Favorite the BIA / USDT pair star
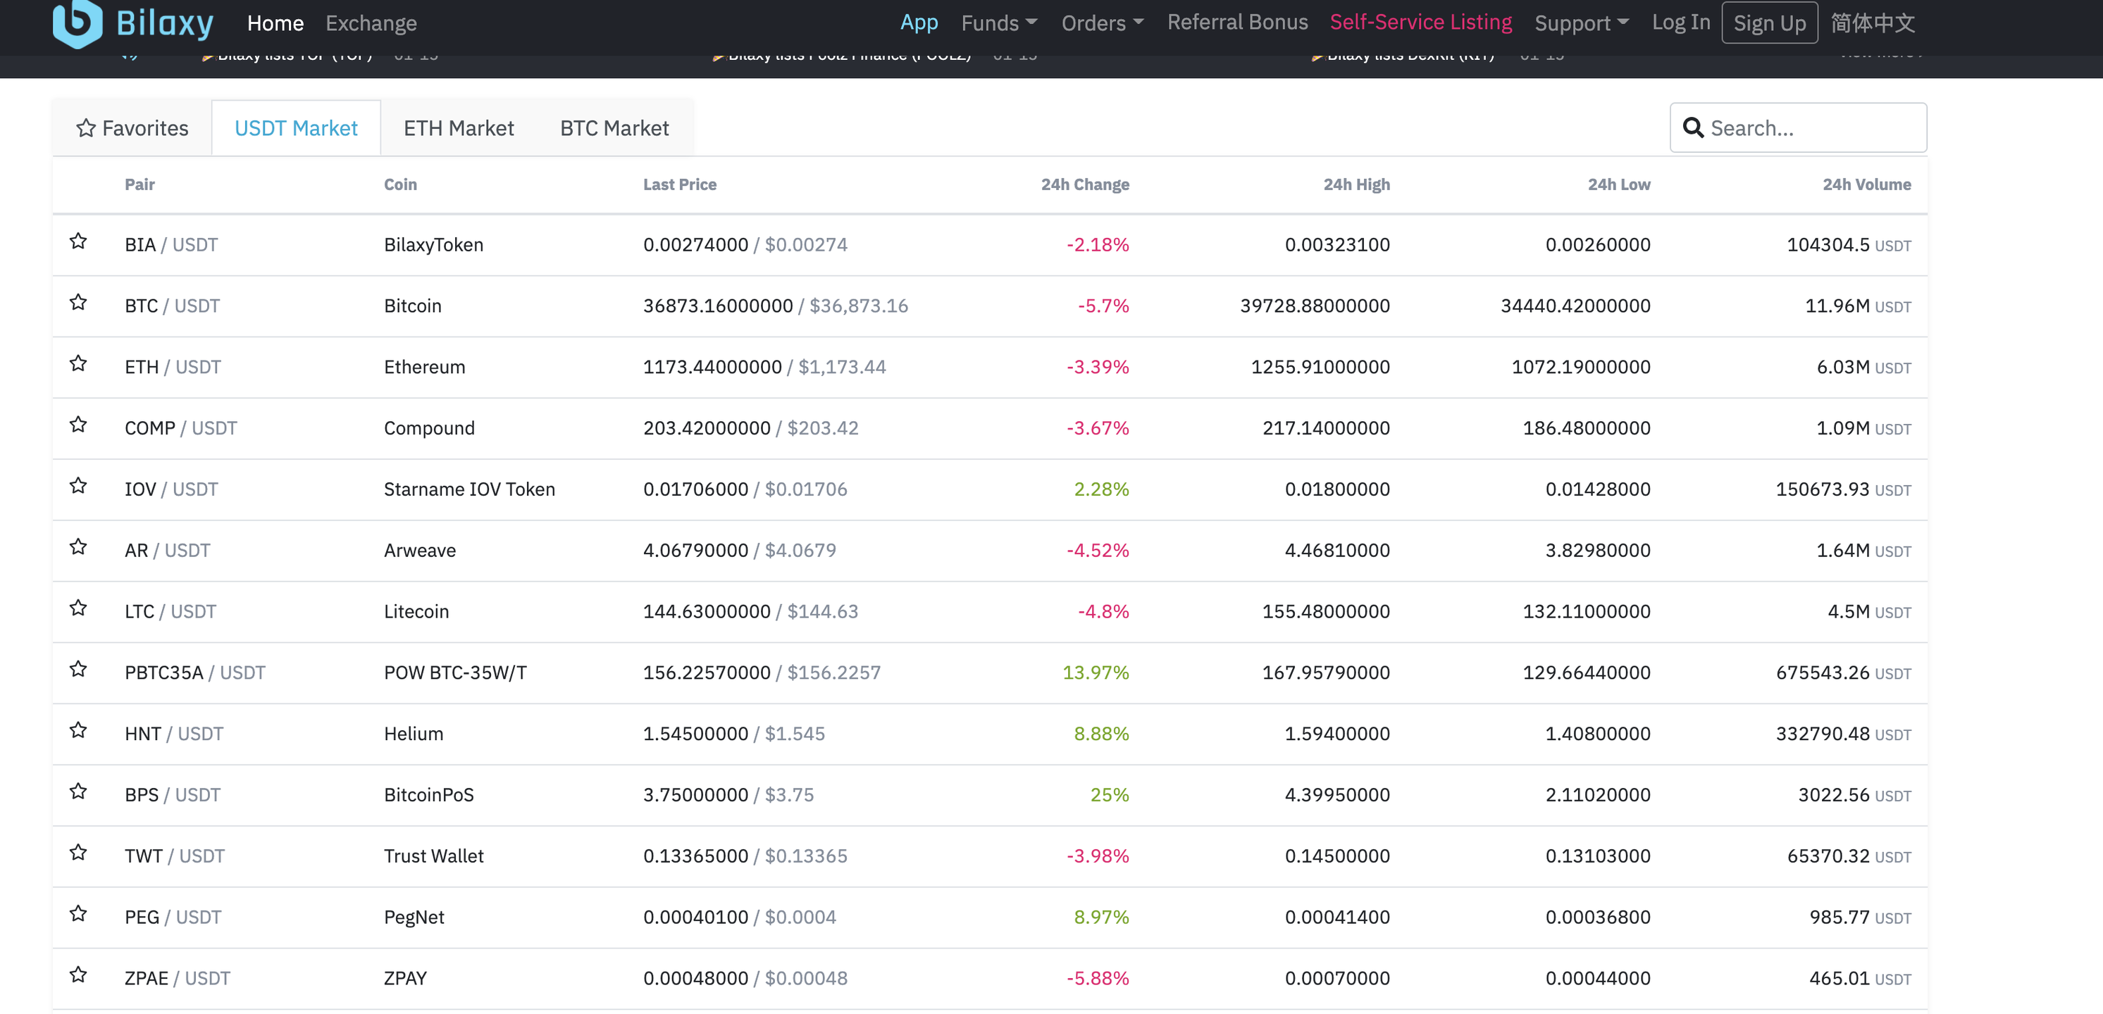The width and height of the screenshot is (2103, 1014). tap(78, 242)
